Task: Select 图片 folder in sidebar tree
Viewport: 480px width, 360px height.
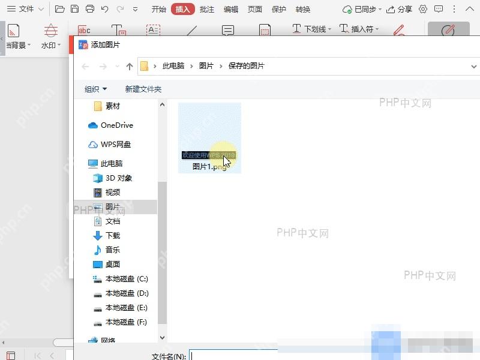Action: point(115,207)
